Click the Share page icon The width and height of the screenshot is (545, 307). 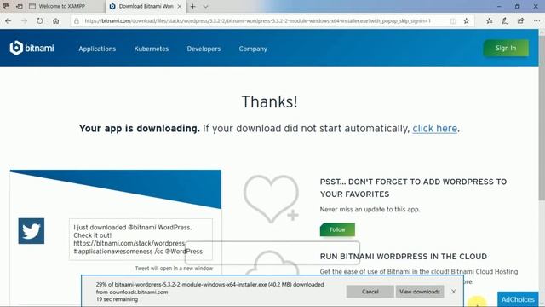point(520,20)
